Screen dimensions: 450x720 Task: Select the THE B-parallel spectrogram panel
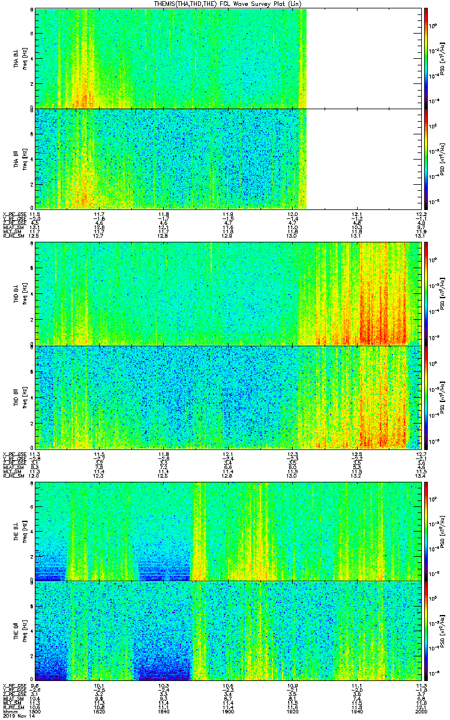[228, 631]
